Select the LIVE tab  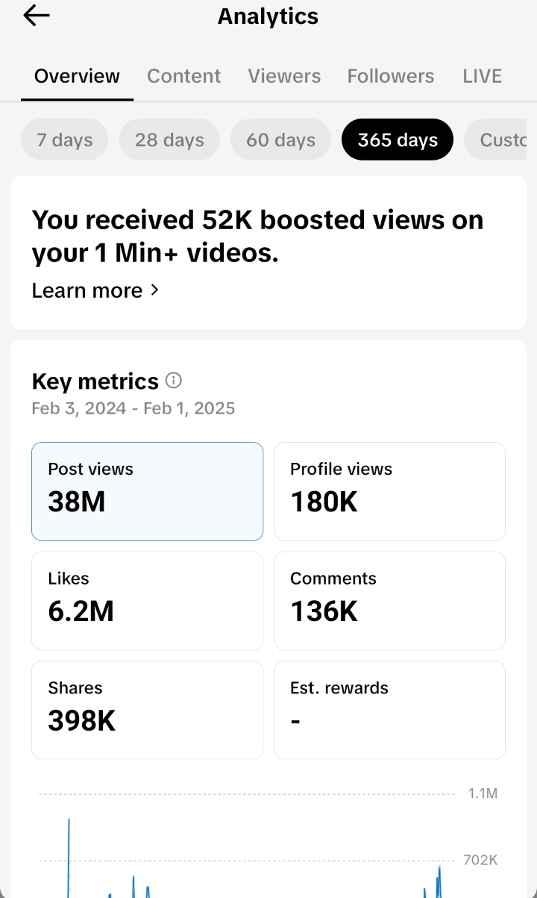[x=482, y=76]
